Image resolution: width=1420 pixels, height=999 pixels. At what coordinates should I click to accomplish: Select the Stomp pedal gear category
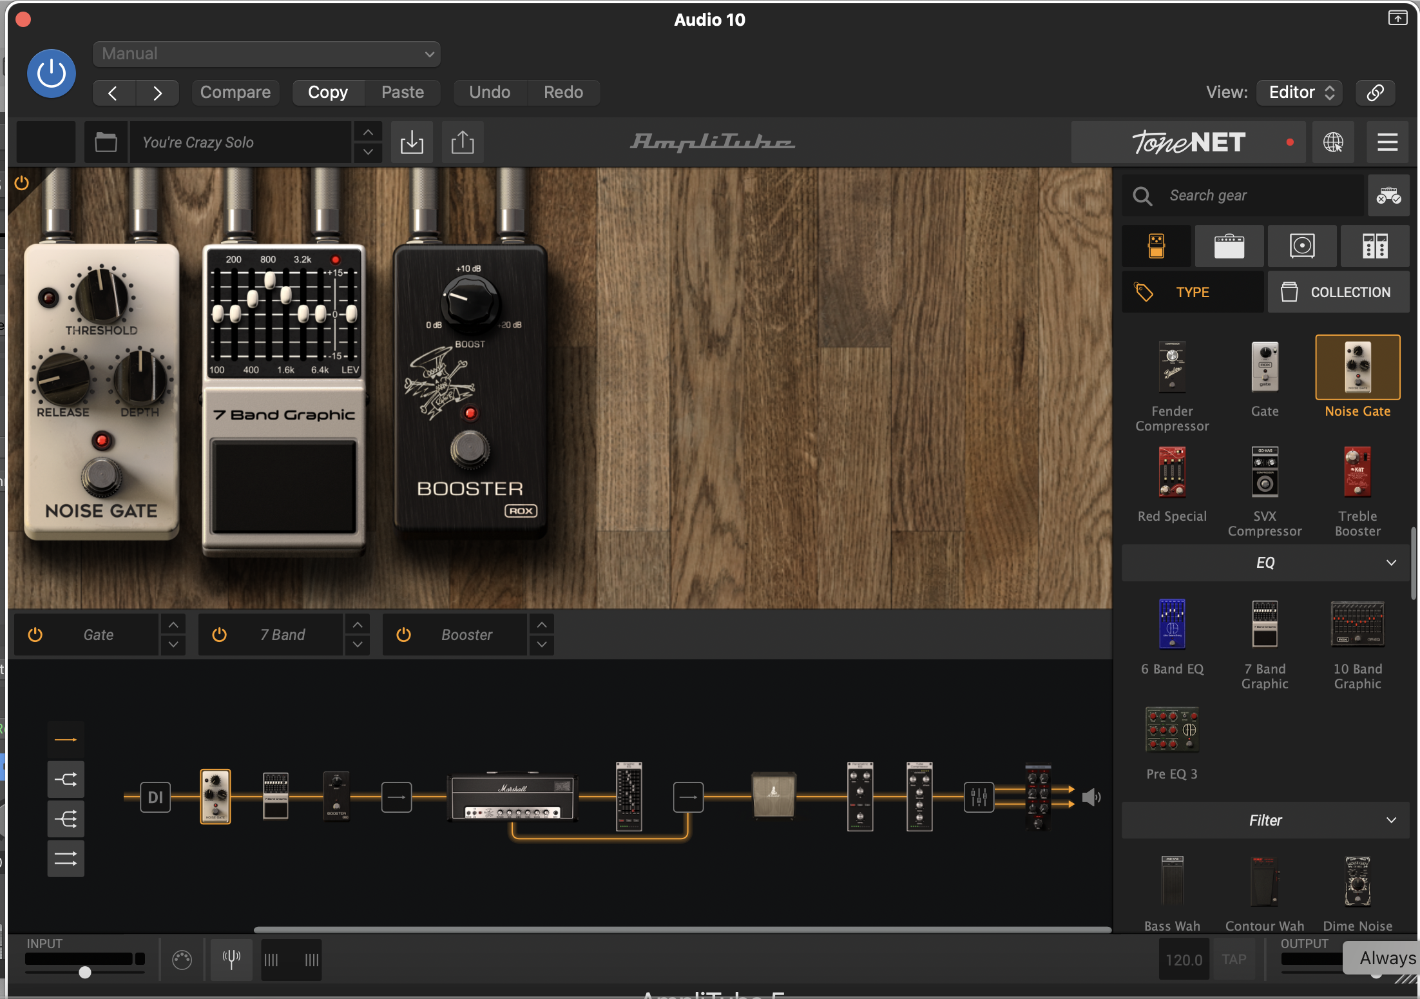tap(1156, 246)
